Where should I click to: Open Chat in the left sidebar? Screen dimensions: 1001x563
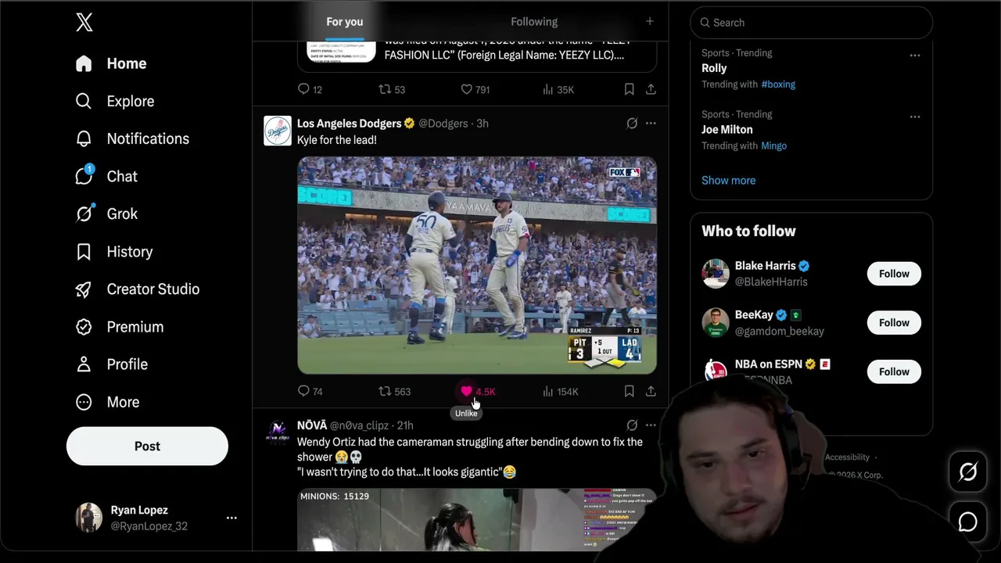(x=106, y=176)
